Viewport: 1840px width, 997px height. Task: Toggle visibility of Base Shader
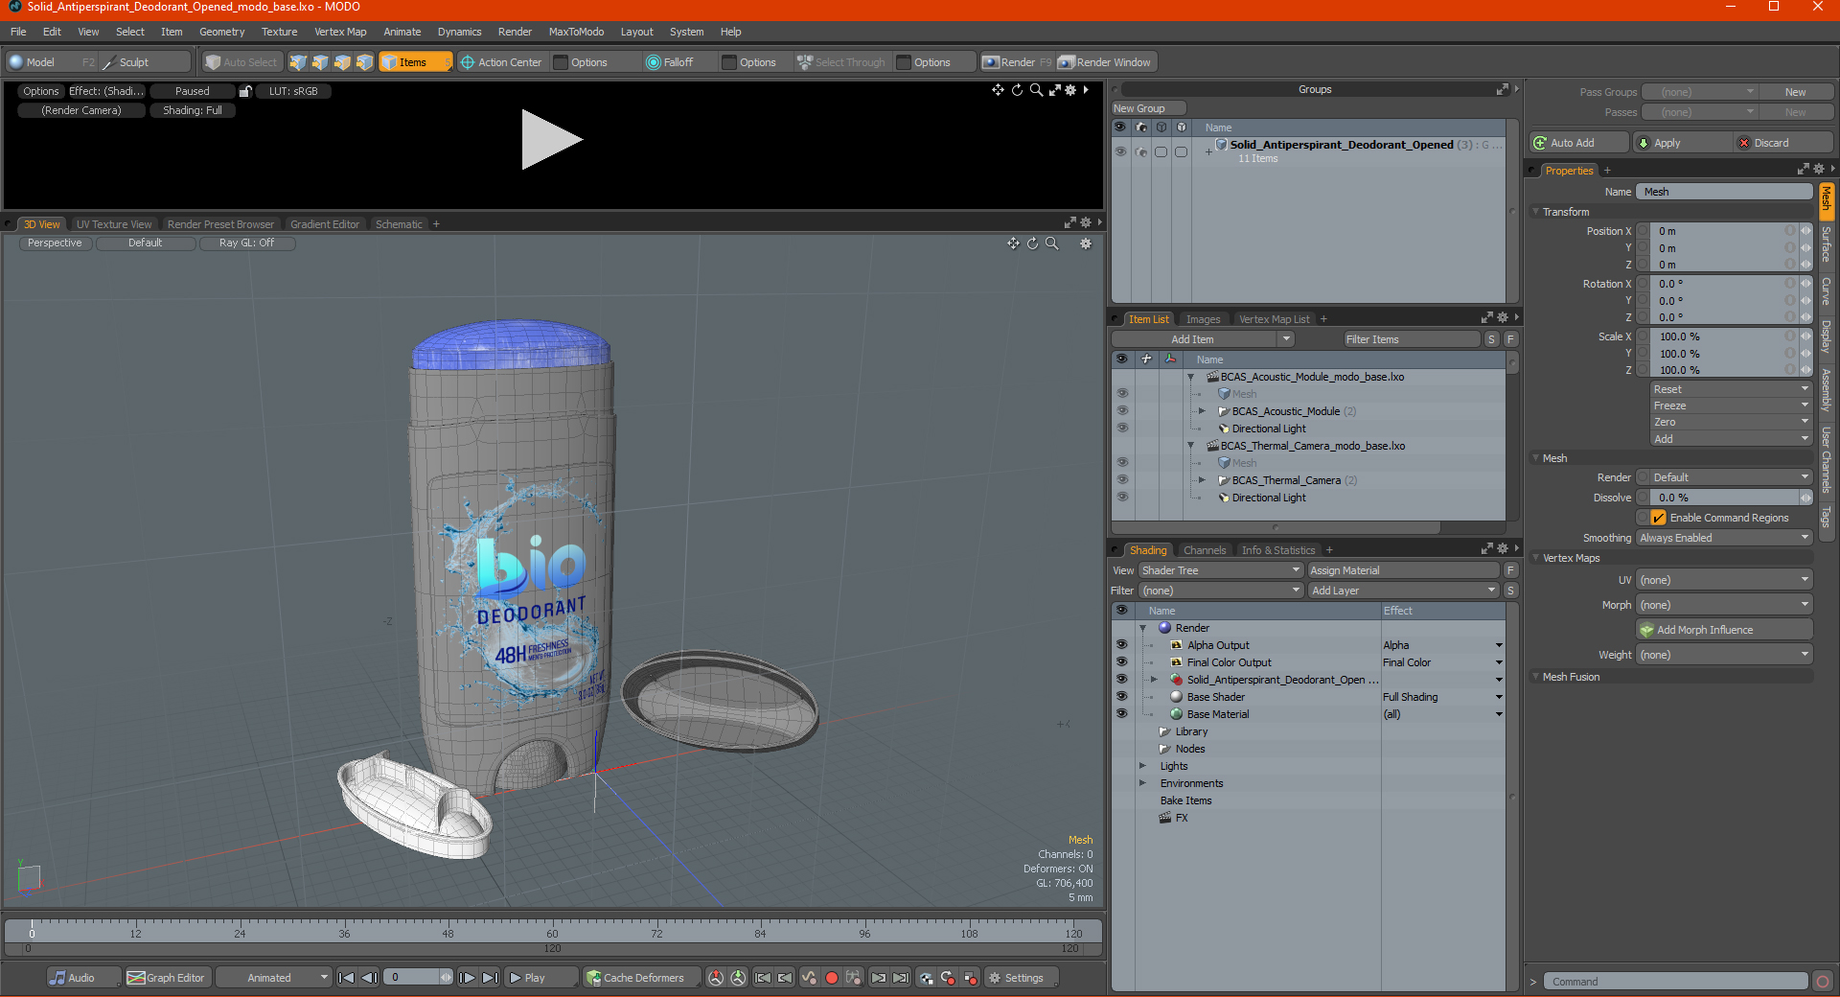click(1121, 697)
